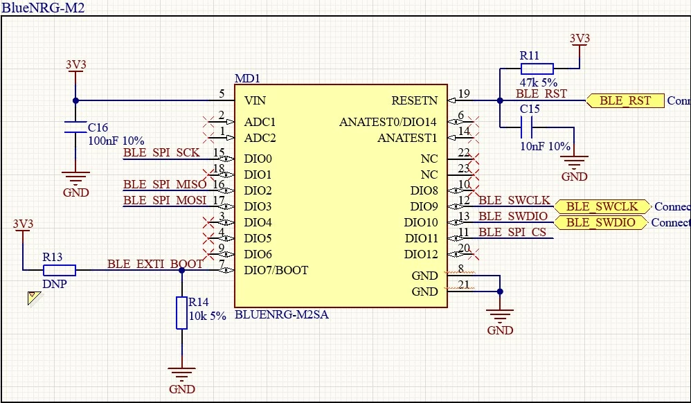The width and height of the screenshot is (691, 403).
Task: Click the ADC2 pin name
Action: point(260,138)
